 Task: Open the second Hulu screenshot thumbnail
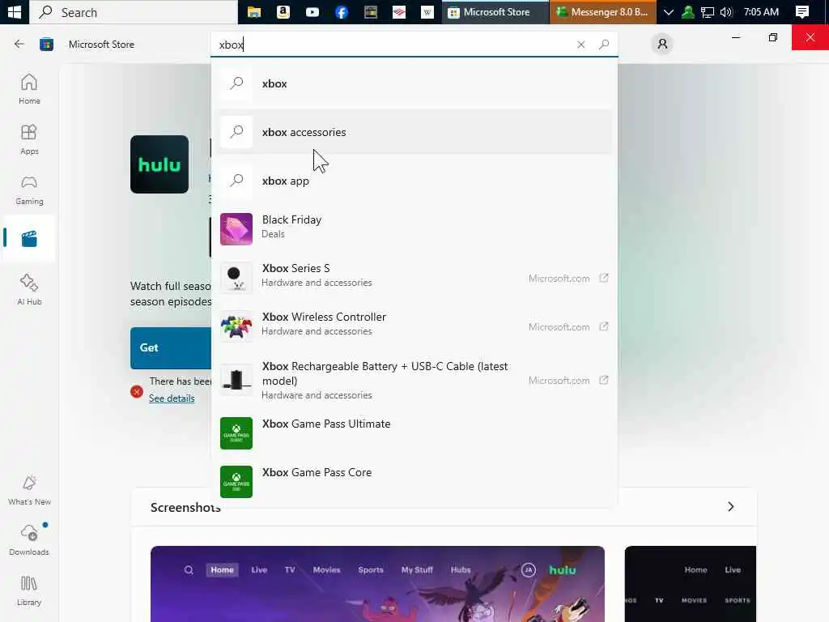point(690,584)
